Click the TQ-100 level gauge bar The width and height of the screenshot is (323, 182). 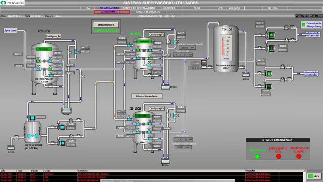(223, 47)
